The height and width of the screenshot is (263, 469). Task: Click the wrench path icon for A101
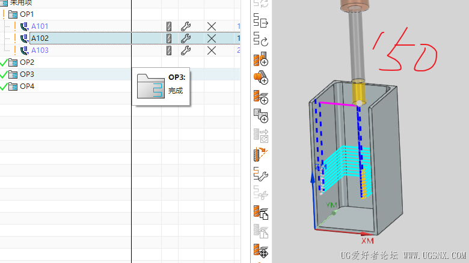coord(186,26)
